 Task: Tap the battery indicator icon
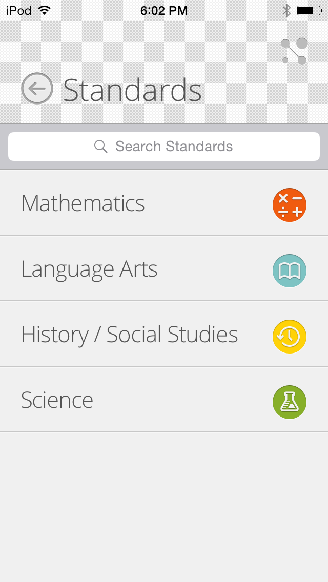coord(309,10)
